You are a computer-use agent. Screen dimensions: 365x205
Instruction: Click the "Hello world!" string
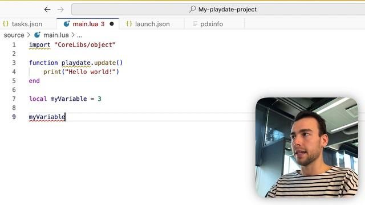90,72
